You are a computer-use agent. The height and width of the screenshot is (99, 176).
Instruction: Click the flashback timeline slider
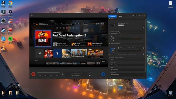click(48, 73)
